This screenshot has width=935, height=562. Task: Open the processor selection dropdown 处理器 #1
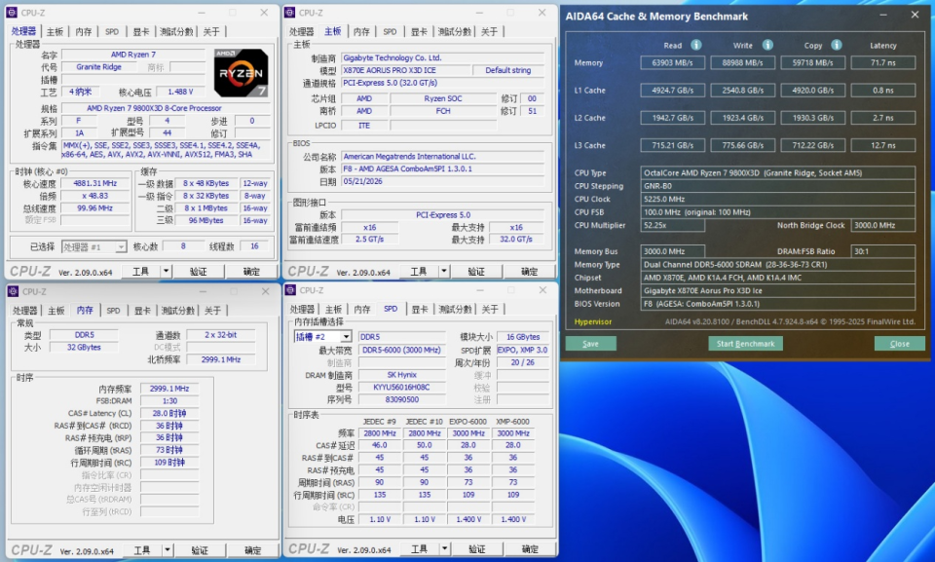[93, 247]
